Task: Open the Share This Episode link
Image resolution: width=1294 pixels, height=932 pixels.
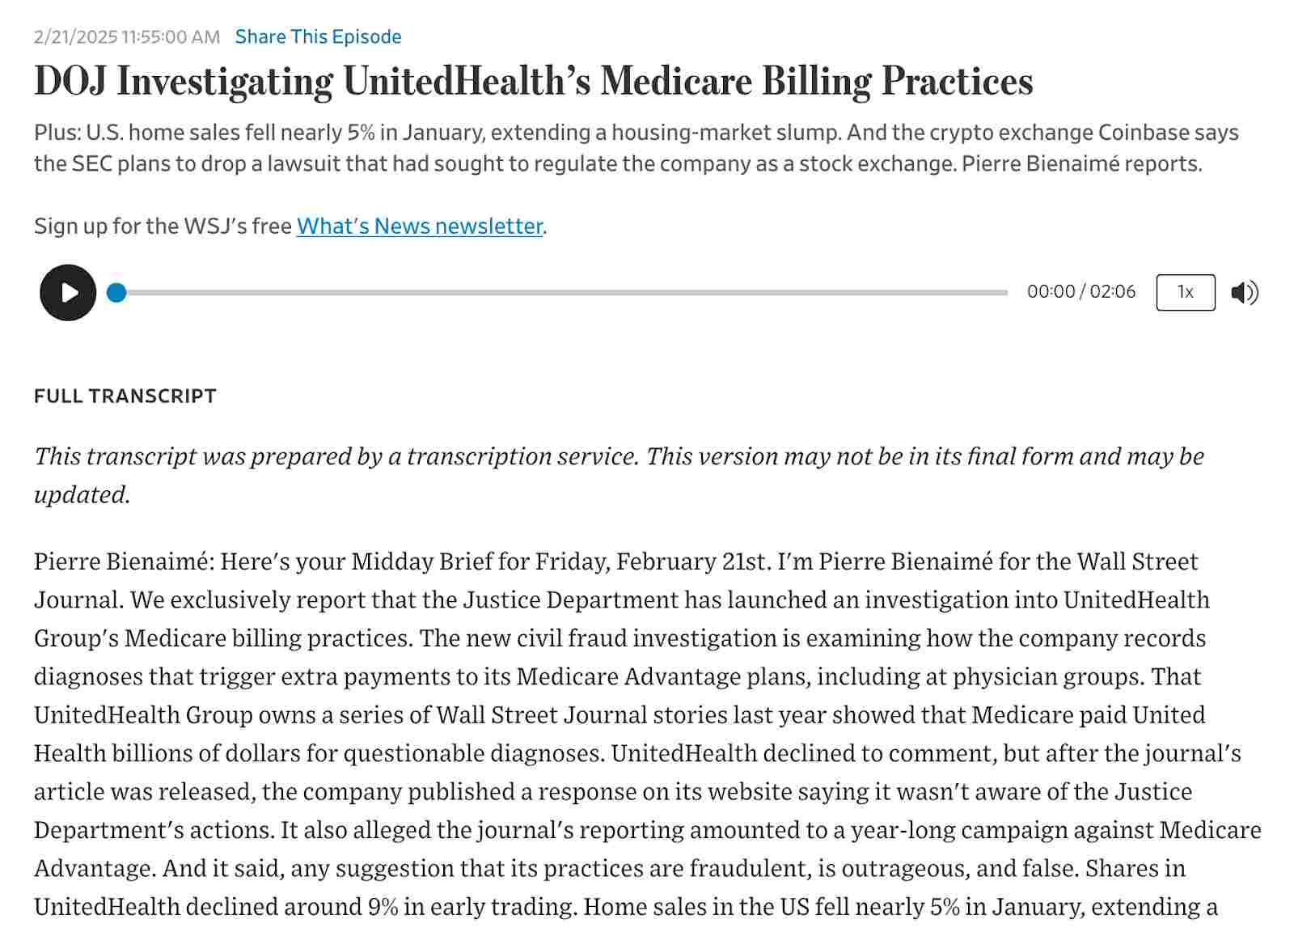Action: 318,36
